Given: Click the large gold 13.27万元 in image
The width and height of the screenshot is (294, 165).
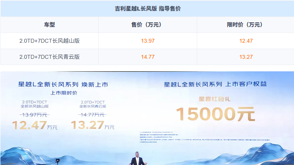Looking at the screenshot, I should 92,125.
